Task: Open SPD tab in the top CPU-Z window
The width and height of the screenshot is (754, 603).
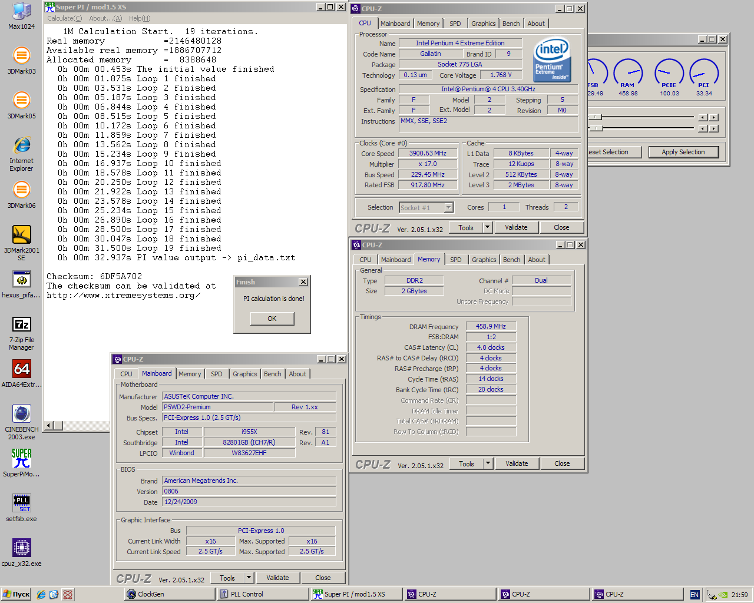Action: [x=455, y=24]
